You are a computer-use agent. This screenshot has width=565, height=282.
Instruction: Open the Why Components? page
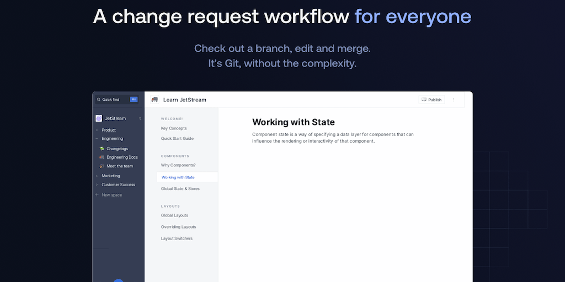(x=178, y=165)
